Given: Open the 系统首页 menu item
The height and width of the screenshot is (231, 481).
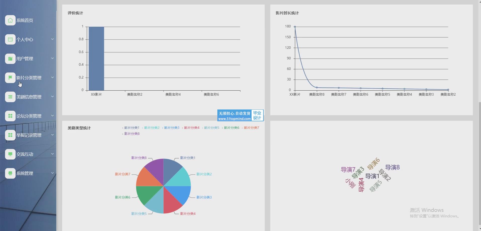Looking at the screenshot, I should coord(25,20).
